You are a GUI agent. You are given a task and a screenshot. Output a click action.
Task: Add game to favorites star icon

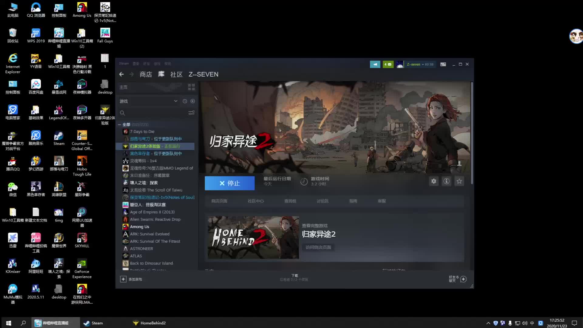click(x=459, y=181)
